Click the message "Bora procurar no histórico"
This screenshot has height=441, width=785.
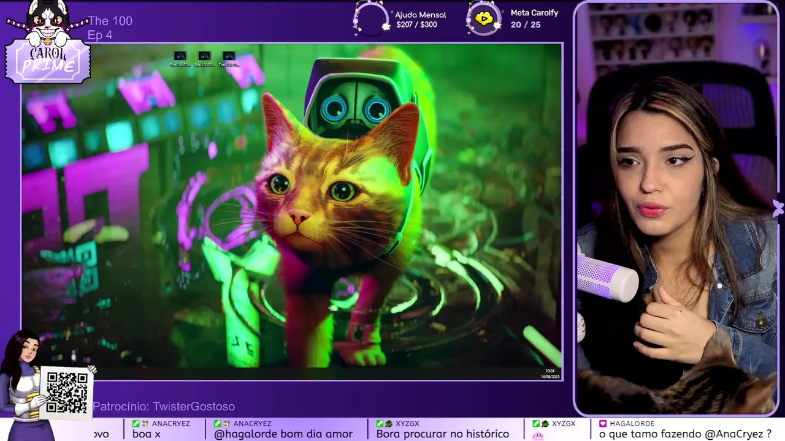(443, 434)
